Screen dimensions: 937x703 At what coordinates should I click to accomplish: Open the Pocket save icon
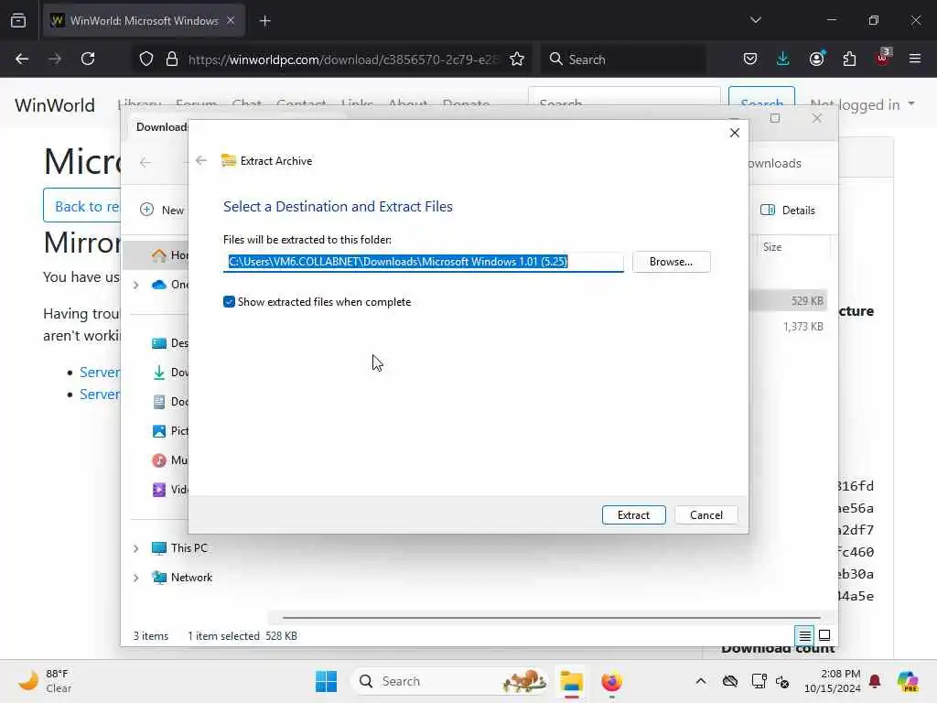coord(750,59)
